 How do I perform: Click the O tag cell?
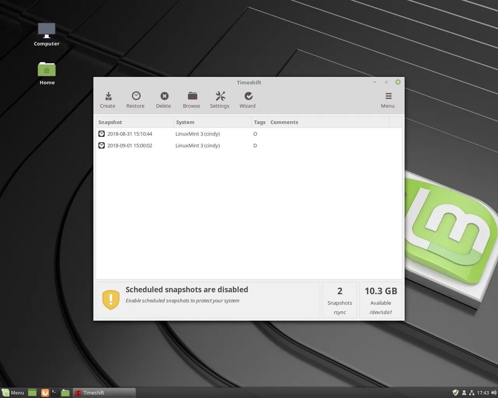pyautogui.click(x=255, y=134)
